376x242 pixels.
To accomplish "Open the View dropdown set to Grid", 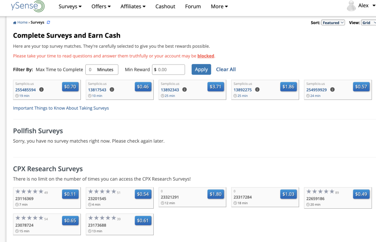I will point(368,23).
